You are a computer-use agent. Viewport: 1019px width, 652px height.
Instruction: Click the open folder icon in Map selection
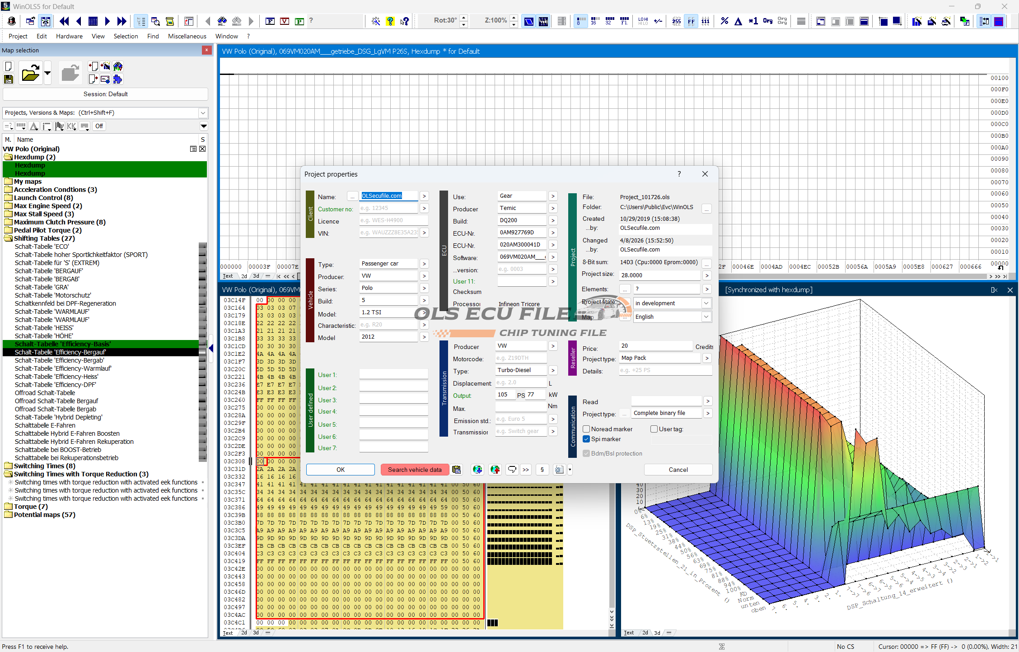coord(30,73)
